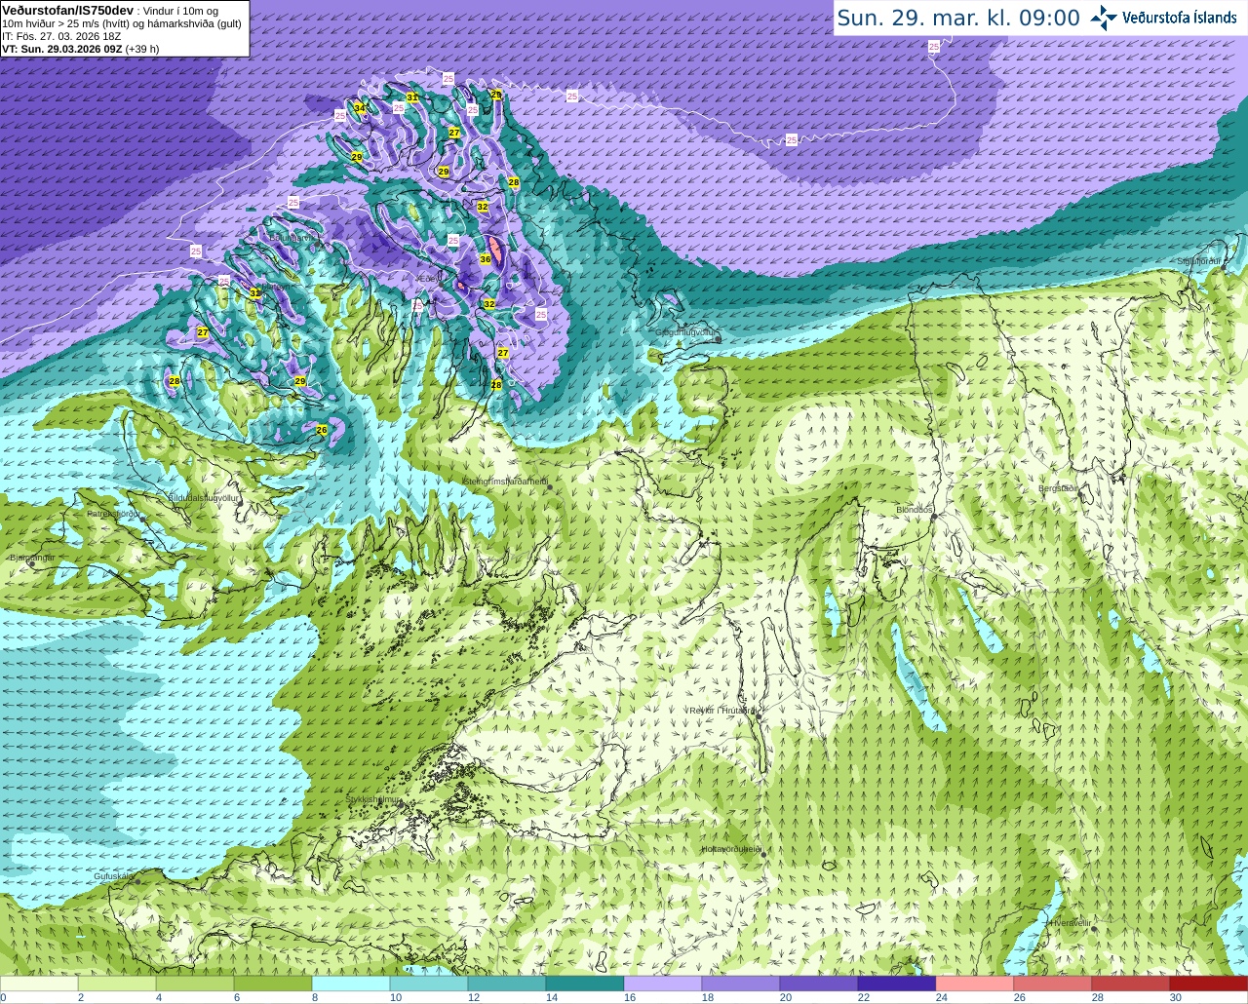
Task: Click the Bolungarvík place label
Action: point(293,237)
